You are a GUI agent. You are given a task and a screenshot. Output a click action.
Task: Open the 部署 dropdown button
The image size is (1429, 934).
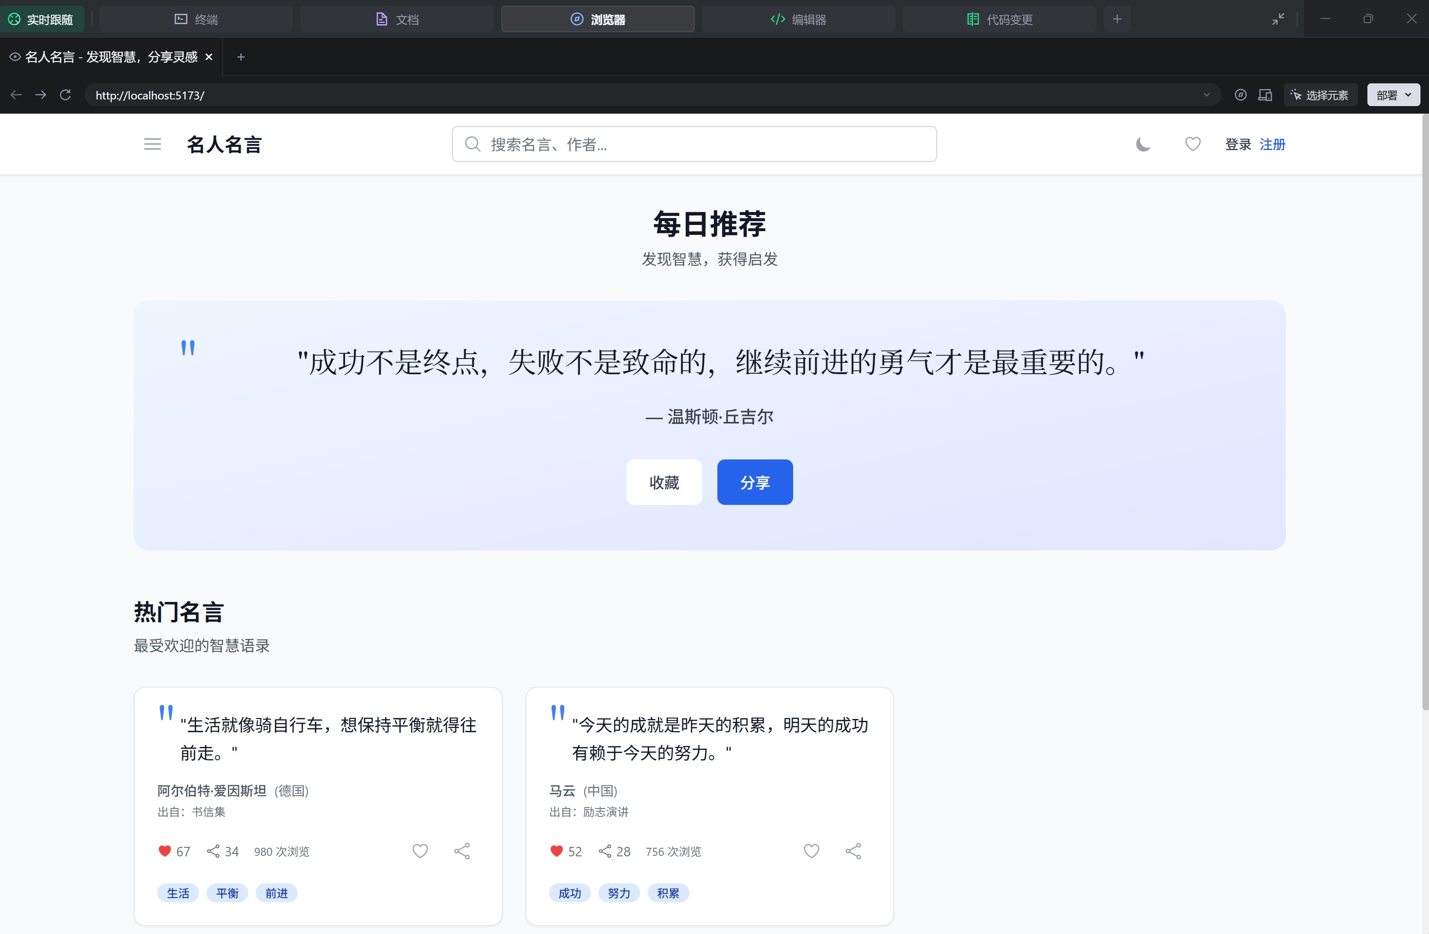tap(1393, 95)
